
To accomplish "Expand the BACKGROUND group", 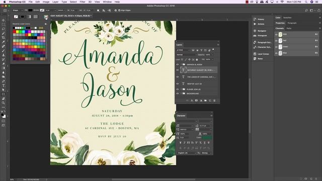I will coord(181,94).
